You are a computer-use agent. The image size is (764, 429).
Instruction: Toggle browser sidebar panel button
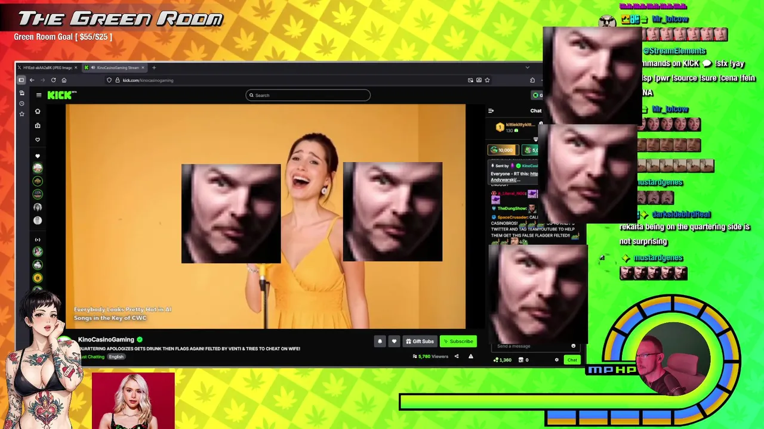21,80
